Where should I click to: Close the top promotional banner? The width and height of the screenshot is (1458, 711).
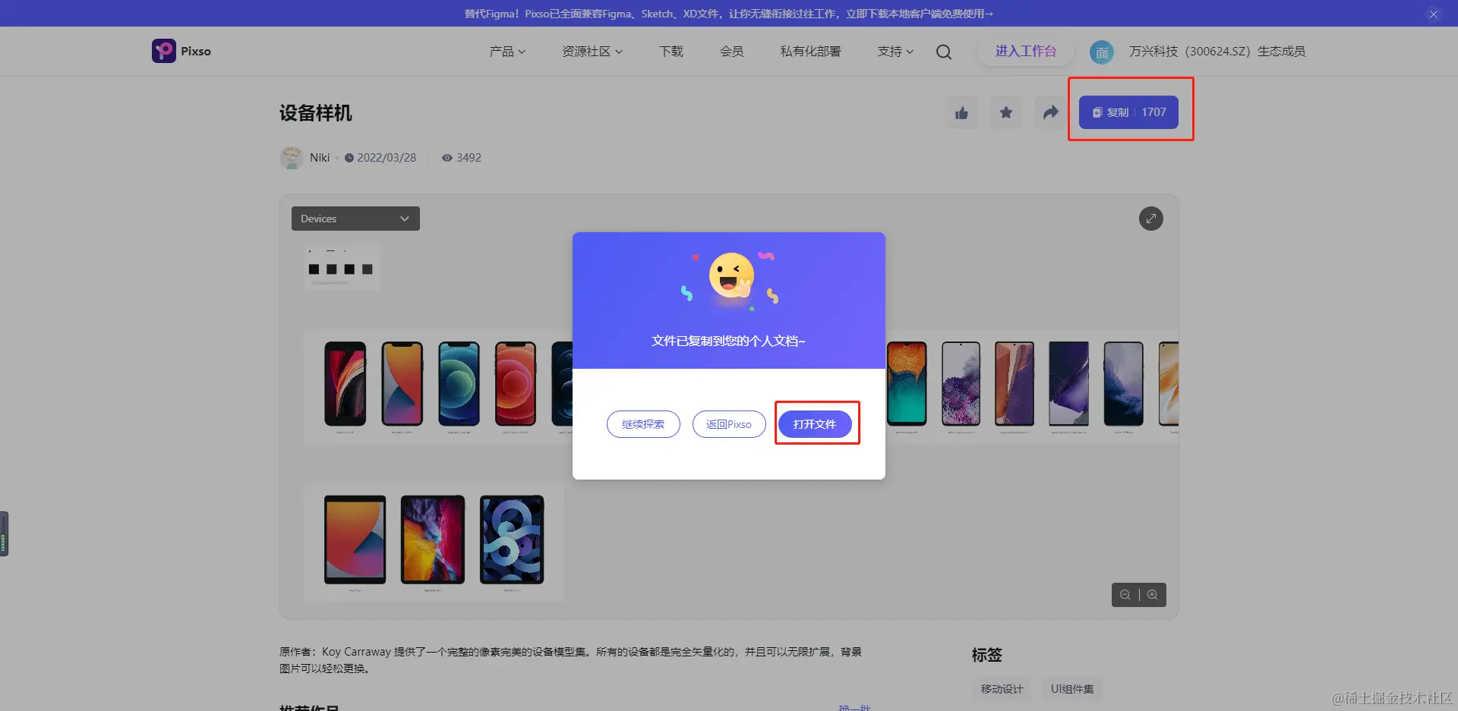point(1434,14)
